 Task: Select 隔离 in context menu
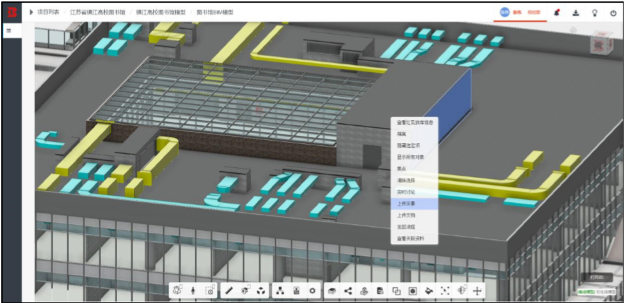click(x=414, y=134)
